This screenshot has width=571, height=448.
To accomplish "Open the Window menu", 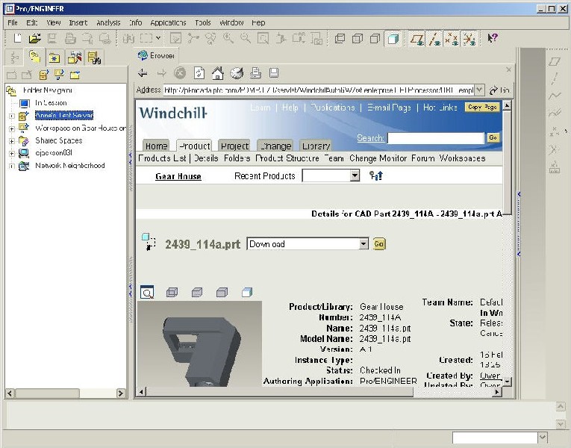I will [231, 22].
